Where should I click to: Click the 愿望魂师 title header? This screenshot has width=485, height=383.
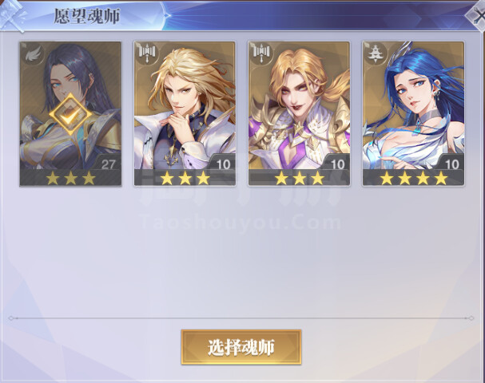point(86,16)
